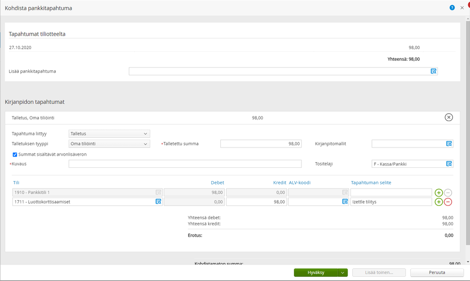Viewport: 470px width, 281px height.
Task: Click disabled account lookup on Pankkitili 1 row
Action: pyautogui.click(x=158, y=192)
